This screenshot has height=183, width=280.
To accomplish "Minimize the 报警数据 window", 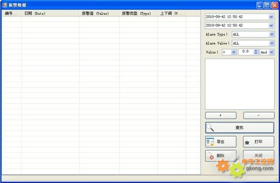I will [260, 5].
